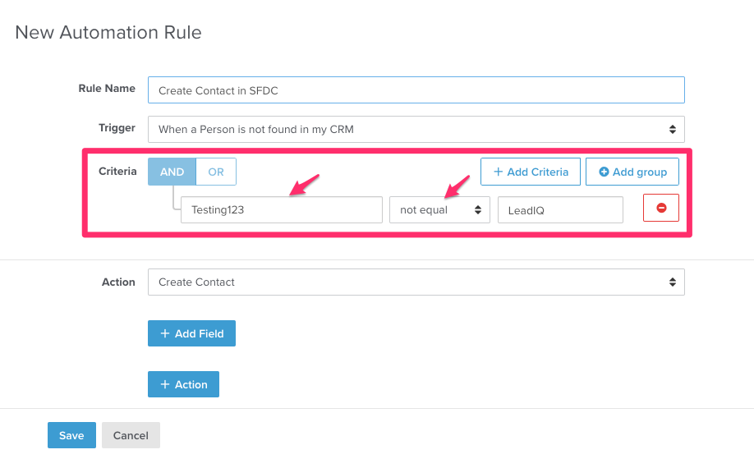Click the LeadIQ value input box
Image resolution: width=754 pixels, height=468 pixels.
[x=560, y=210]
